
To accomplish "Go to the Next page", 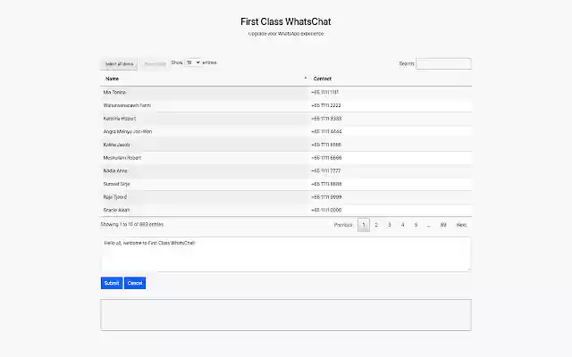I will (x=461, y=225).
